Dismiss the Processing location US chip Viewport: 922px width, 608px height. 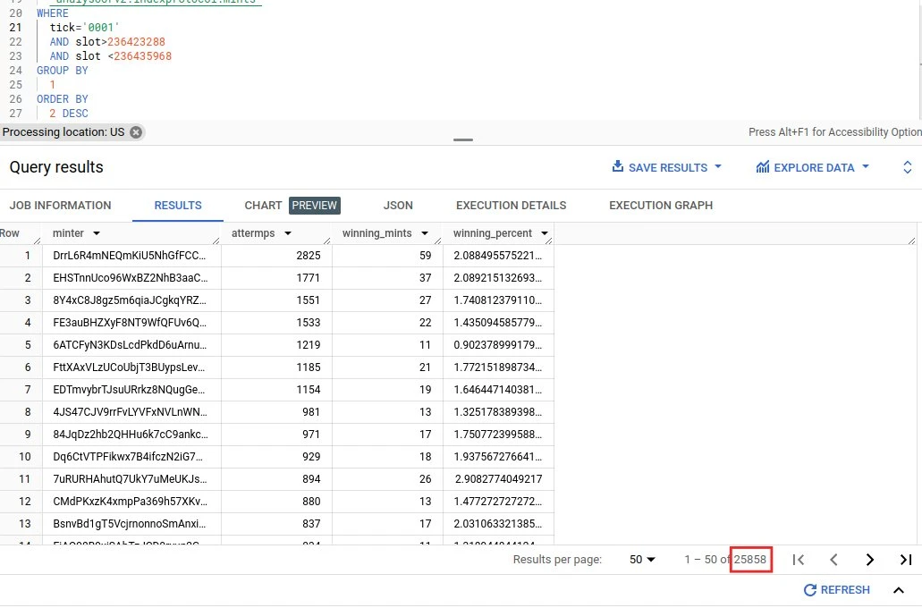click(x=136, y=132)
